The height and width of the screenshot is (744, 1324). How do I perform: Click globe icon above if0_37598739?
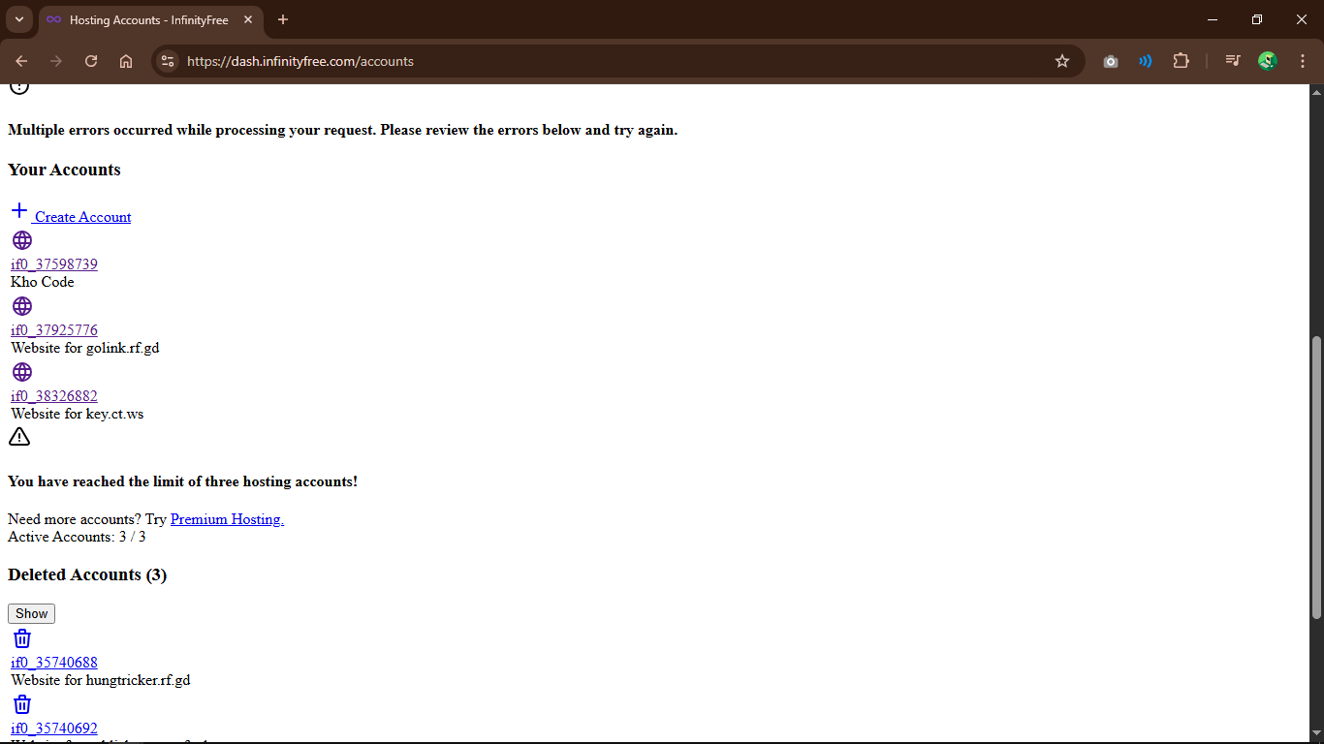click(x=21, y=240)
